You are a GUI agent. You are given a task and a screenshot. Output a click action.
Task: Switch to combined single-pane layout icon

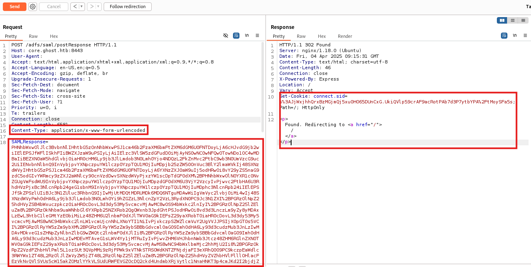coord(523,20)
